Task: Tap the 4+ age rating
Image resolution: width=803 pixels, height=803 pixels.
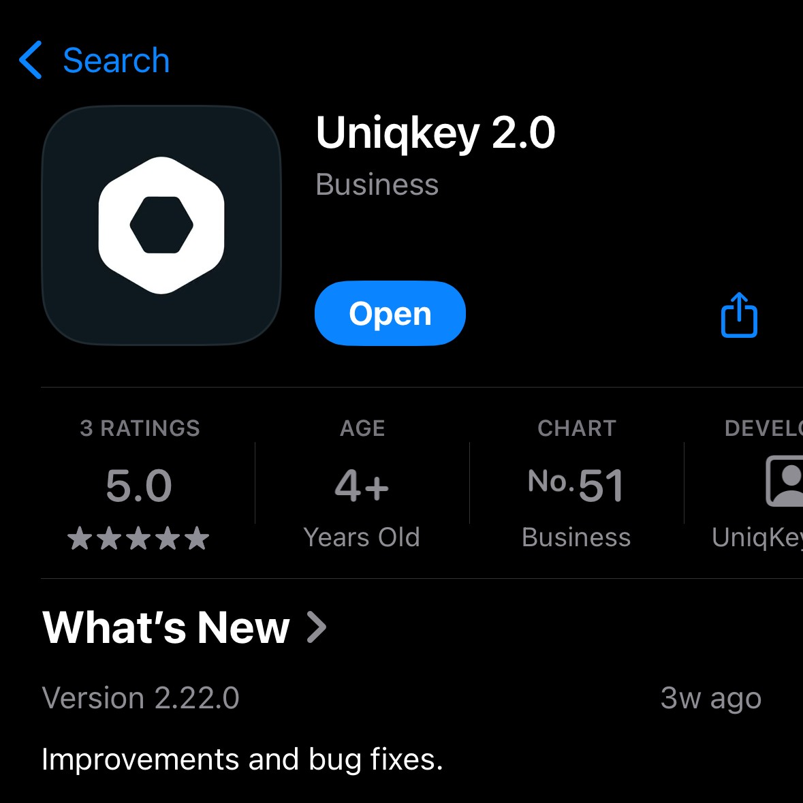Action: 362,486
